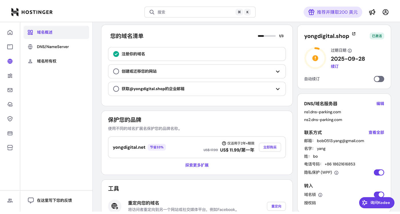Expand the 创建或迁移您的网站 chevron
400x214 pixels.
278,71
